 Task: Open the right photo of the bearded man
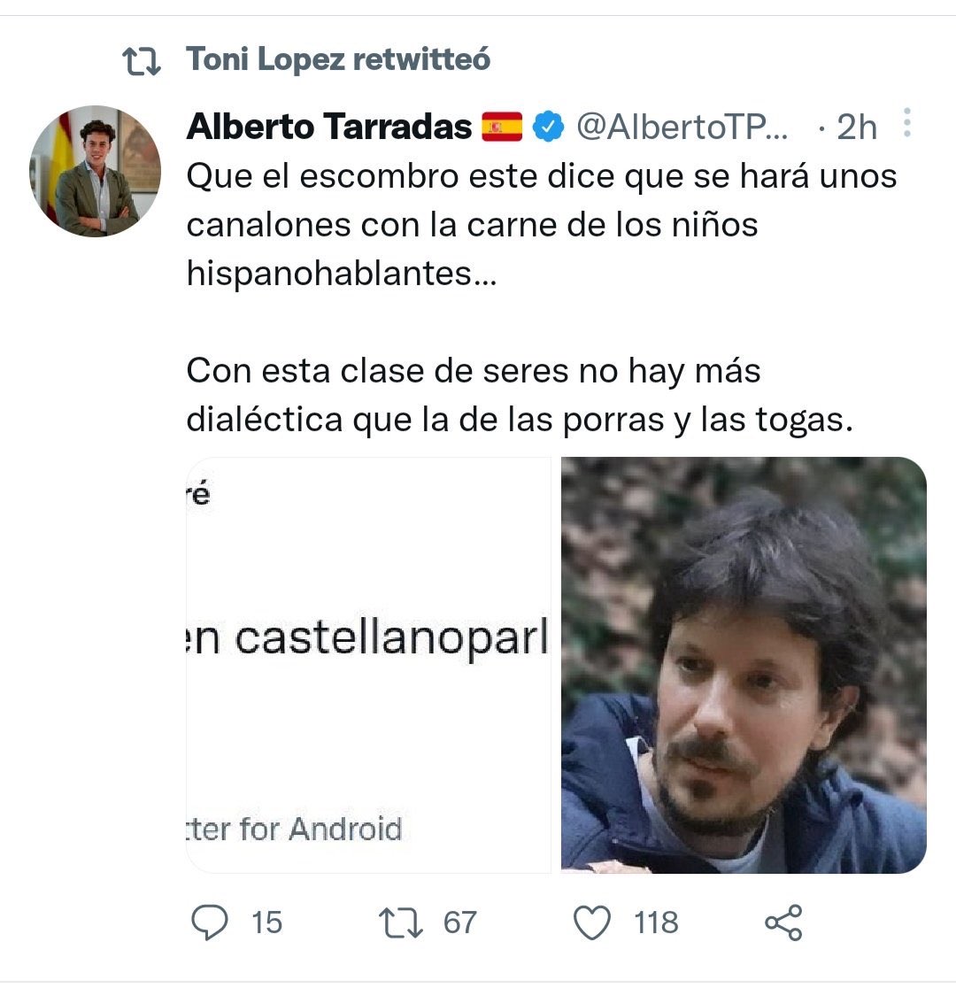tap(744, 665)
